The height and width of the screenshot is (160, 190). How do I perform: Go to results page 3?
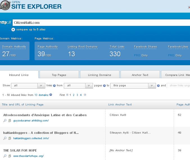77,95
